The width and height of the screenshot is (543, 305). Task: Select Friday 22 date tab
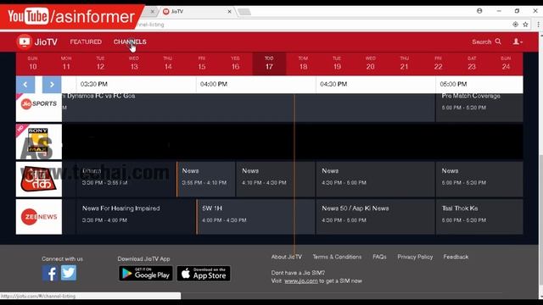point(438,64)
